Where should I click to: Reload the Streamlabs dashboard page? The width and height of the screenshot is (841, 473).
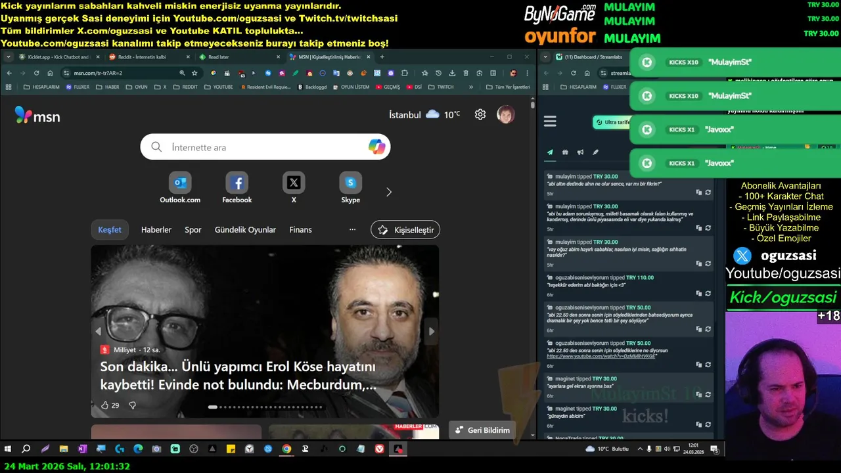[x=573, y=73]
